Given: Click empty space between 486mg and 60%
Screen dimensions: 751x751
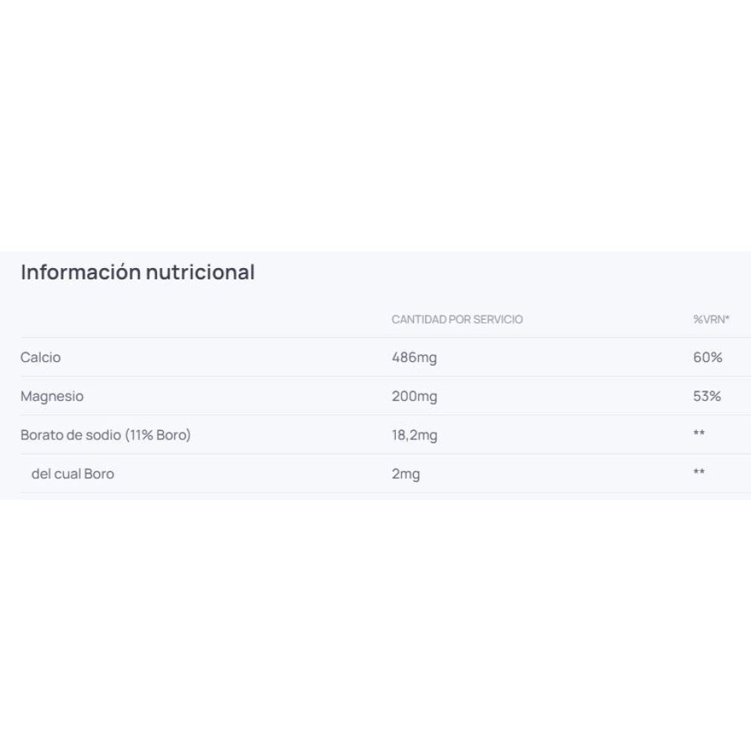Looking at the screenshot, I should tap(563, 357).
